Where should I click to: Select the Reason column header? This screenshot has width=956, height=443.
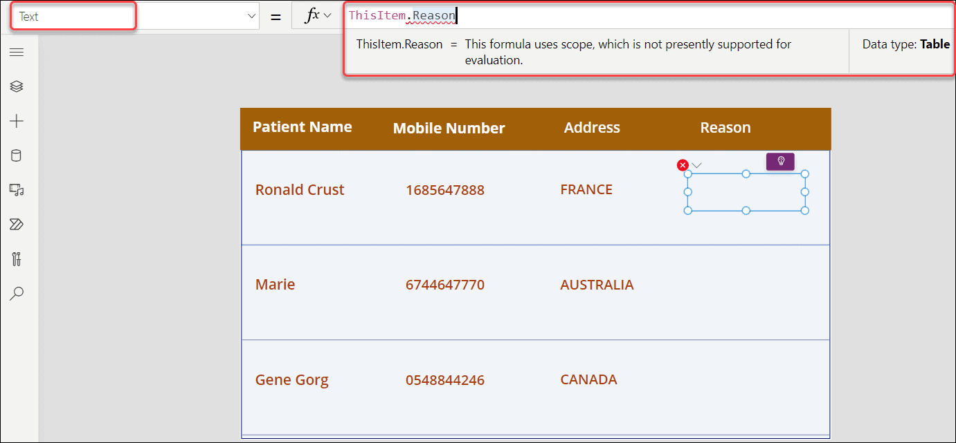coord(725,128)
